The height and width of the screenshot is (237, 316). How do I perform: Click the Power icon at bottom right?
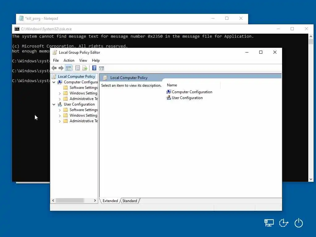coord(298,223)
